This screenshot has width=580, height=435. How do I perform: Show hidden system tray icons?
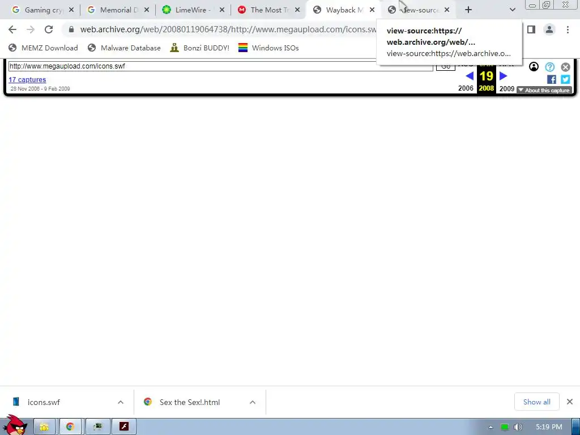491,427
